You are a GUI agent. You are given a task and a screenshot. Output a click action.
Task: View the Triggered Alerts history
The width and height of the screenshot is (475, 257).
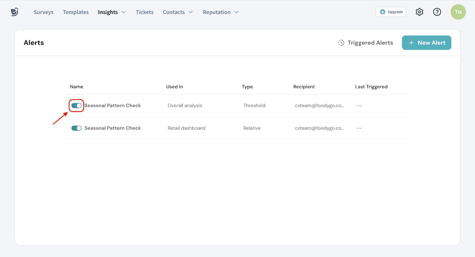click(x=370, y=43)
